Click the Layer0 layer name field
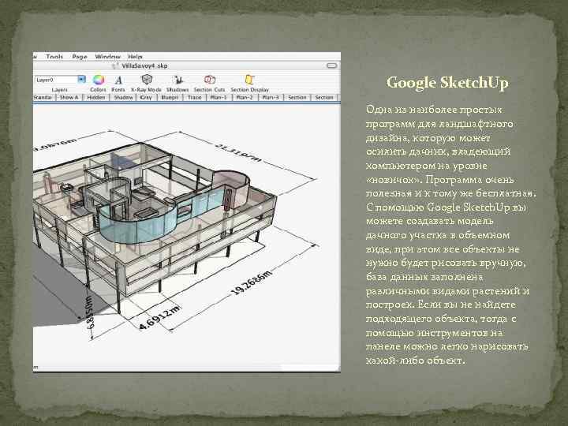 [56, 80]
